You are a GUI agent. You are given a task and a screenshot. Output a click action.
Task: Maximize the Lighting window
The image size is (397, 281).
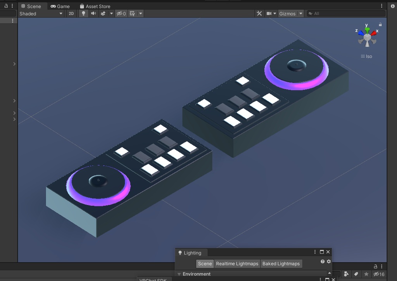point(322,252)
